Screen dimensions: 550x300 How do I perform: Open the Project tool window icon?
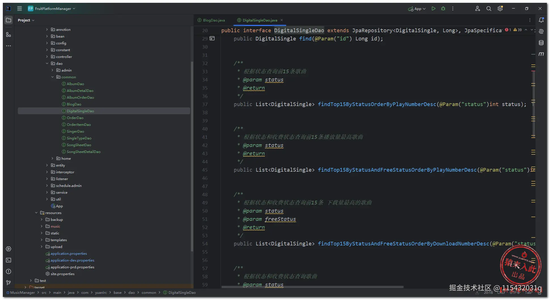[9, 20]
